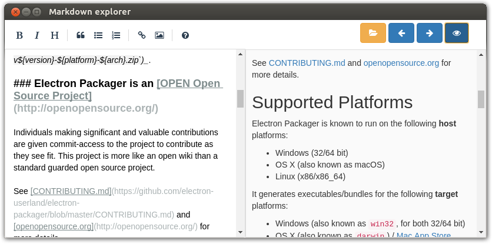The image size is (492, 244).
Task: Open the openopensource.org link in preview
Action: point(401,63)
